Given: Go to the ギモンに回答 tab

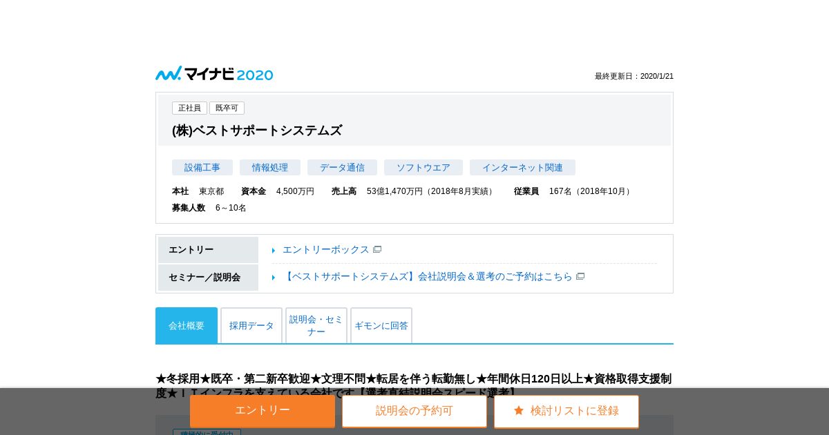Looking at the screenshot, I should [381, 325].
